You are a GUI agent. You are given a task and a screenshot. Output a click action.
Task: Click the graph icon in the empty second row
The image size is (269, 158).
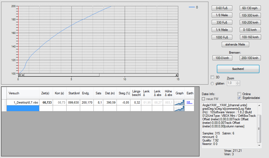pos(179,108)
